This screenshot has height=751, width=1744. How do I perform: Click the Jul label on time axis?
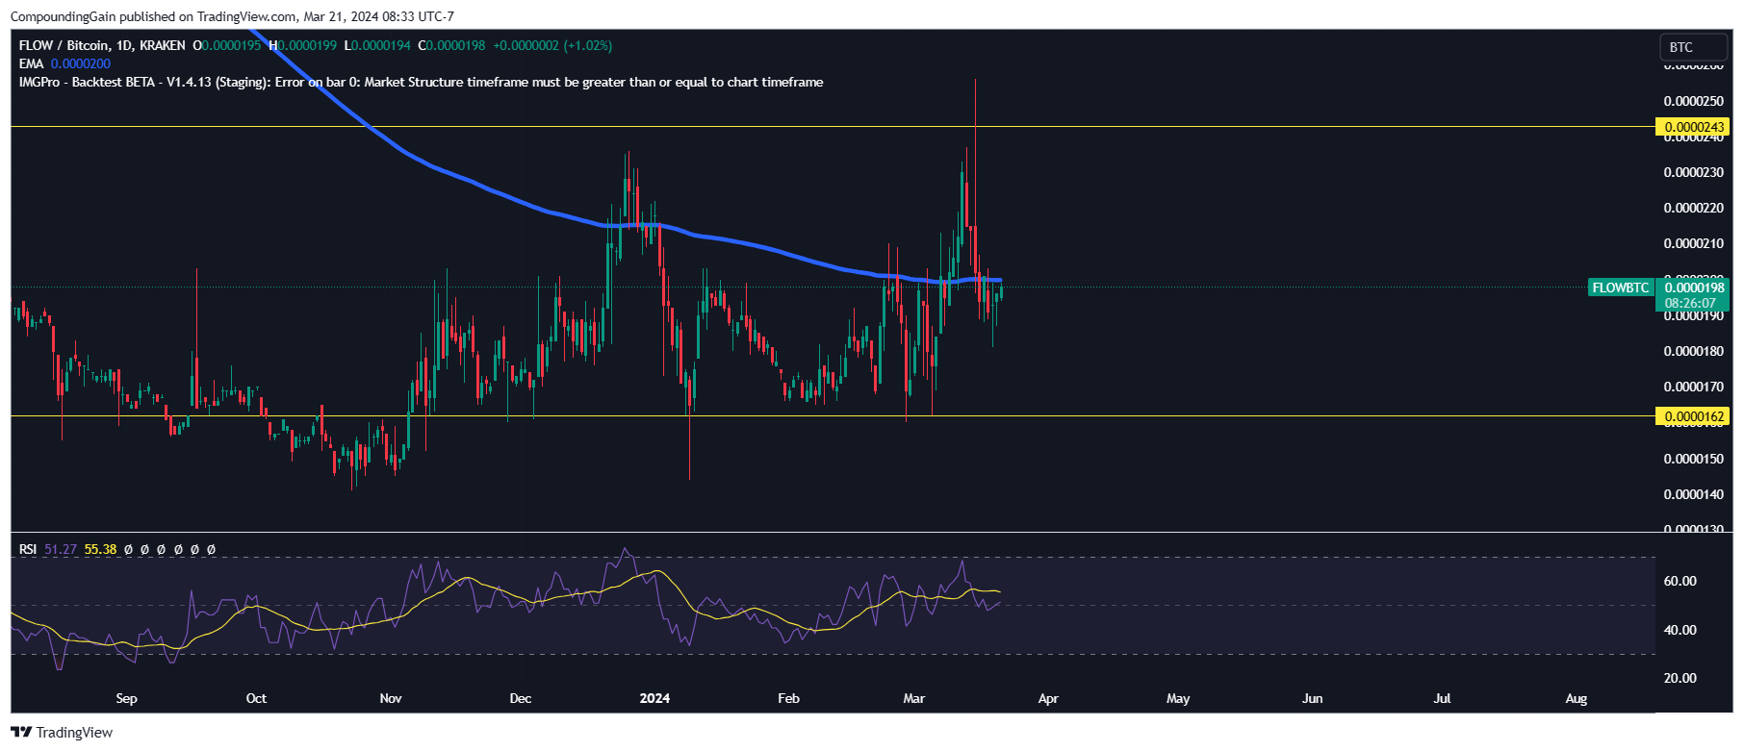coord(1442,698)
